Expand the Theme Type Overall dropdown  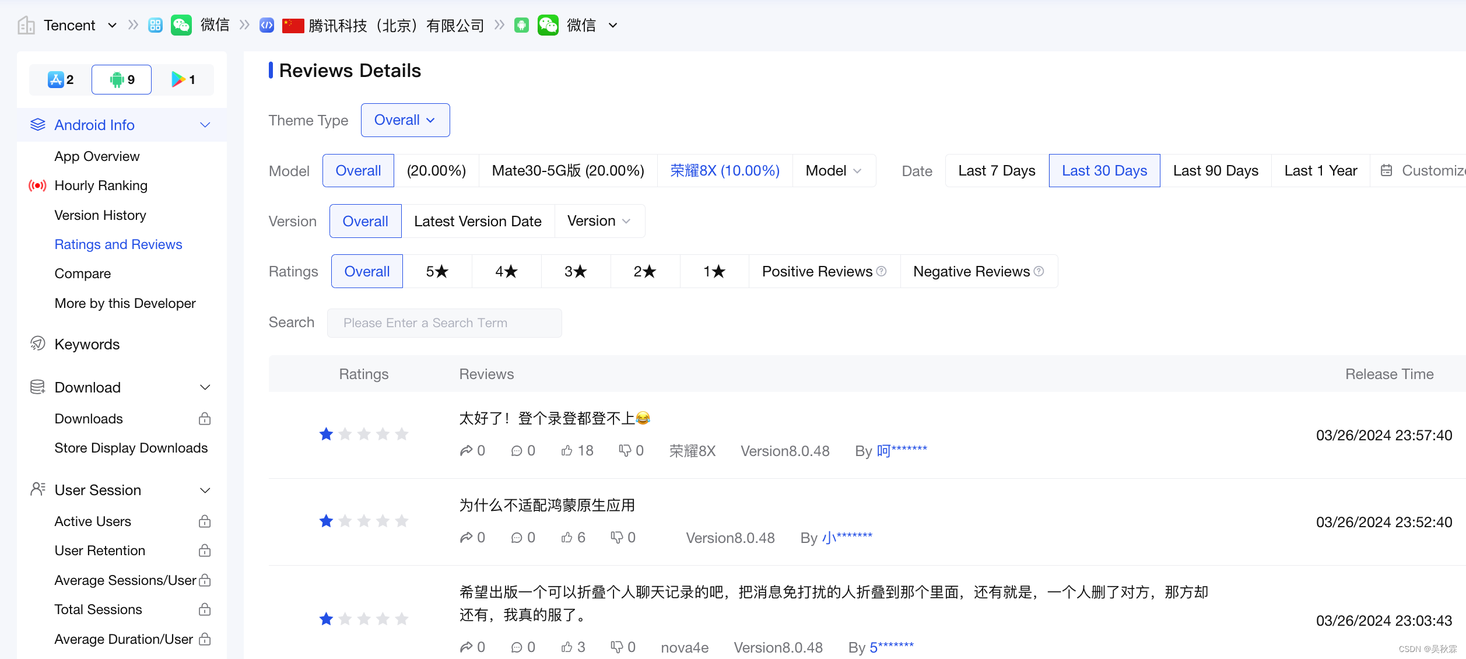click(x=404, y=120)
